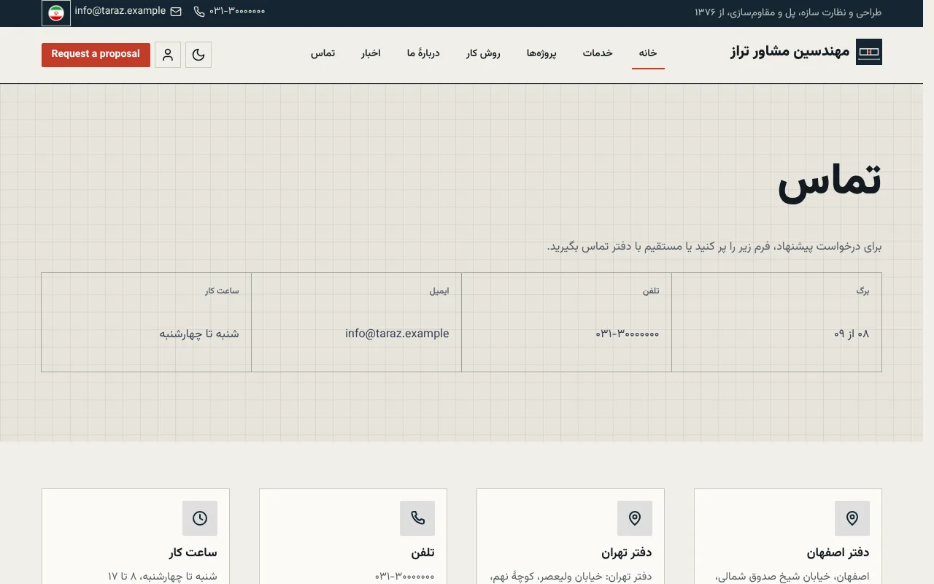Image resolution: width=934 pixels, height=584 pixels.
Task: Click the location pin icon for دفتر اصفهان
Action: 852,518
